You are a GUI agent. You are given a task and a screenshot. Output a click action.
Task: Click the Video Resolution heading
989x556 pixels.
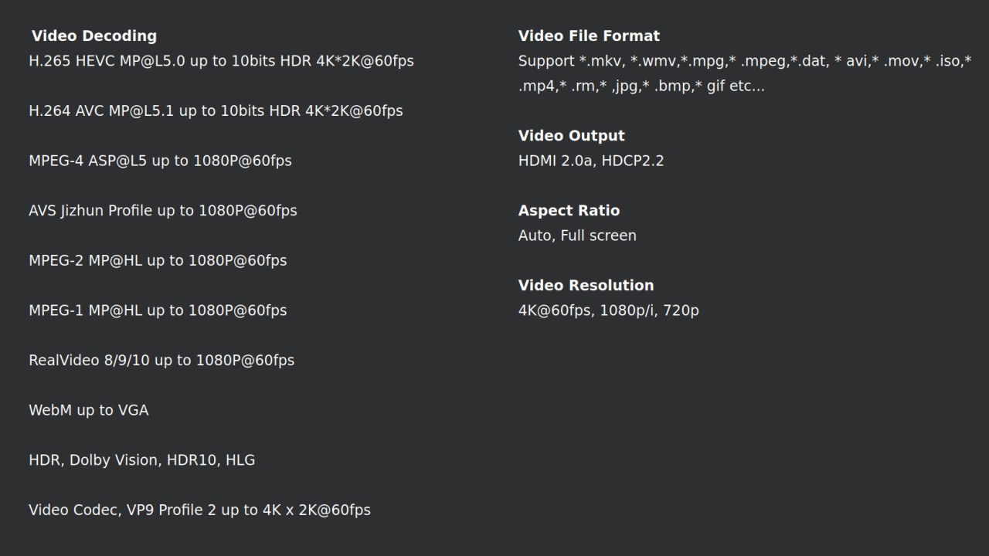[x=586, y=286]
